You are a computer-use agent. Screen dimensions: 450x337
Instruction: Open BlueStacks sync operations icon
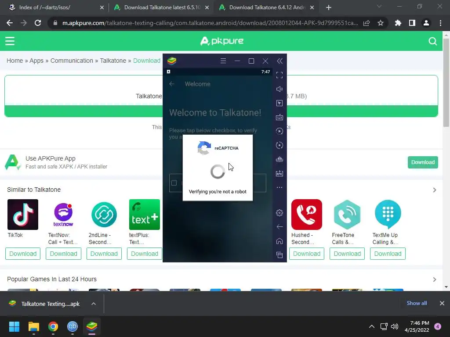(x=279, y=145)
